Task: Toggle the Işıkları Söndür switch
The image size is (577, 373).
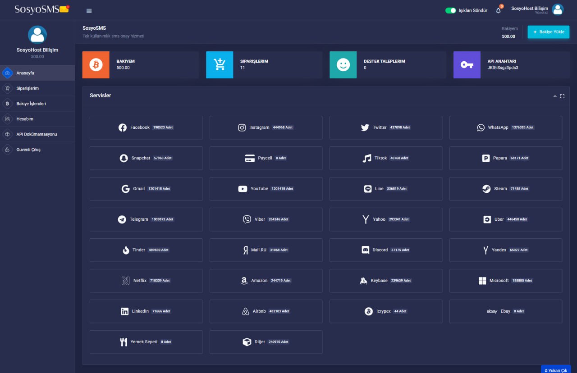Action: (450, 10)
